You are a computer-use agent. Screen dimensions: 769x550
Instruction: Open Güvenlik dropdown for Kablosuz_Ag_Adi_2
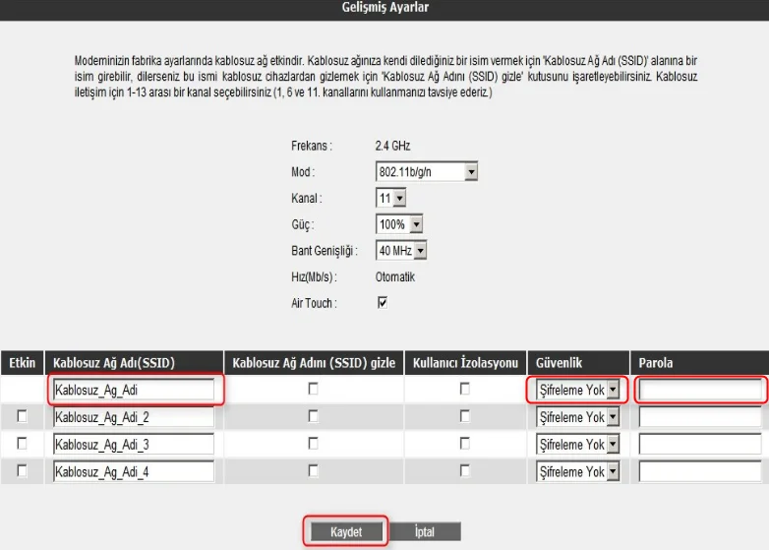pyautogui.click(x=578, y=417)
